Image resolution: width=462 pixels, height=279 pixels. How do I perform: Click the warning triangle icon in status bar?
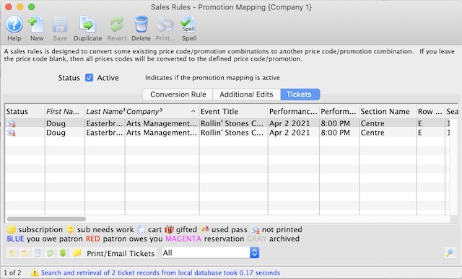35,273
